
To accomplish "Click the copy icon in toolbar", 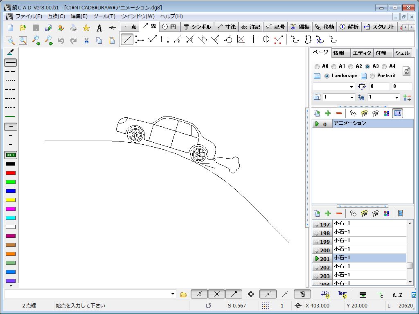I will pos(99,40).
